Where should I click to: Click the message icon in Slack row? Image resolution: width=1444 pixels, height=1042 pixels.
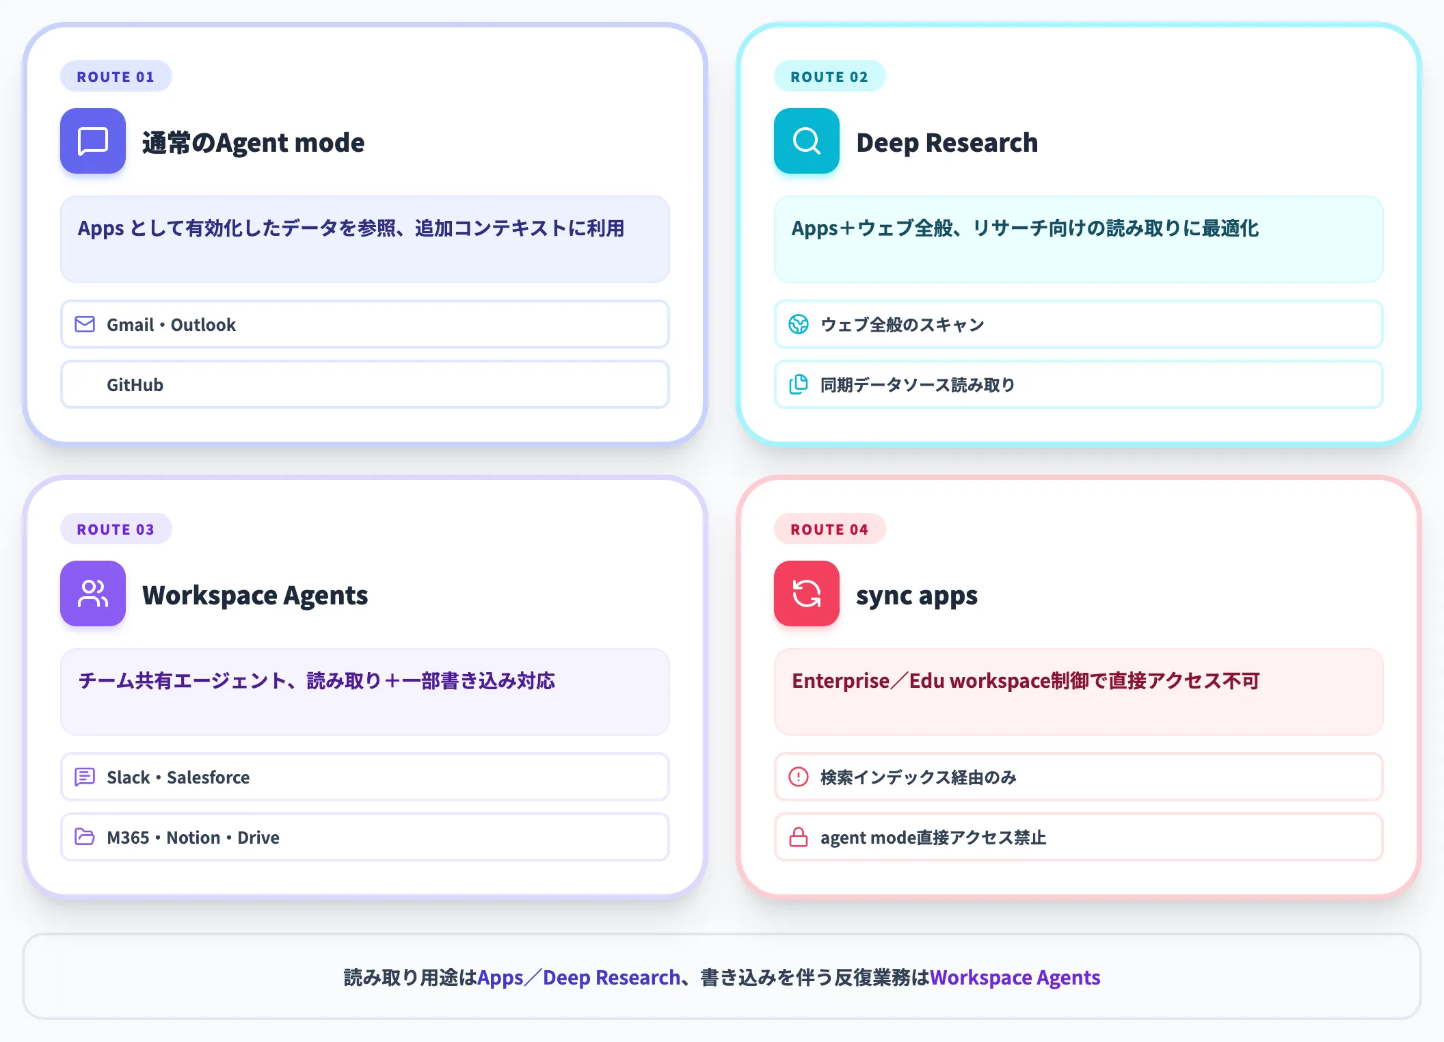85,777
